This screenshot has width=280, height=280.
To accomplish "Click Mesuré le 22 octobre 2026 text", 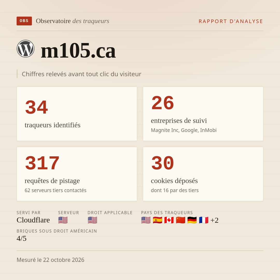I will click(50, 260).
